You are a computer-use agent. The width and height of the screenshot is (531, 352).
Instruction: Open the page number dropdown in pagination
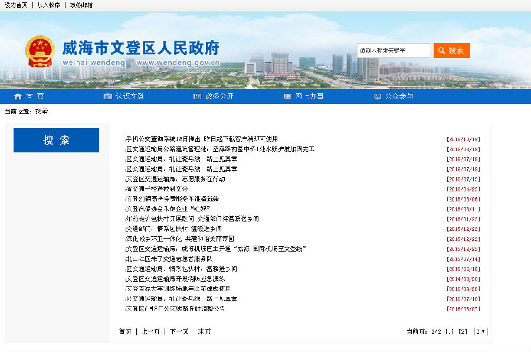click(x=479, y=331)
